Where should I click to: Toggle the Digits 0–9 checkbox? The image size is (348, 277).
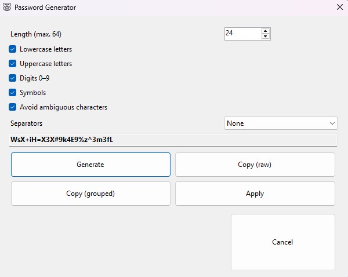(13, 78)
